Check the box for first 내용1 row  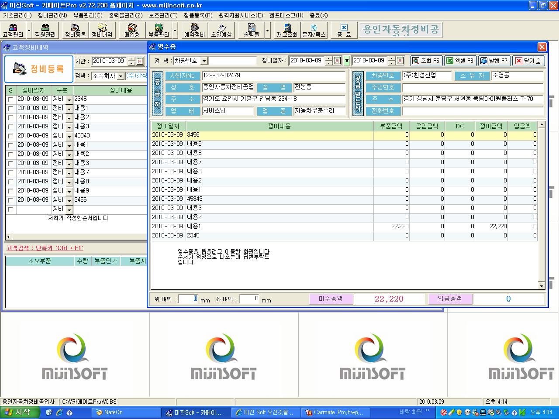click(10, 108)
